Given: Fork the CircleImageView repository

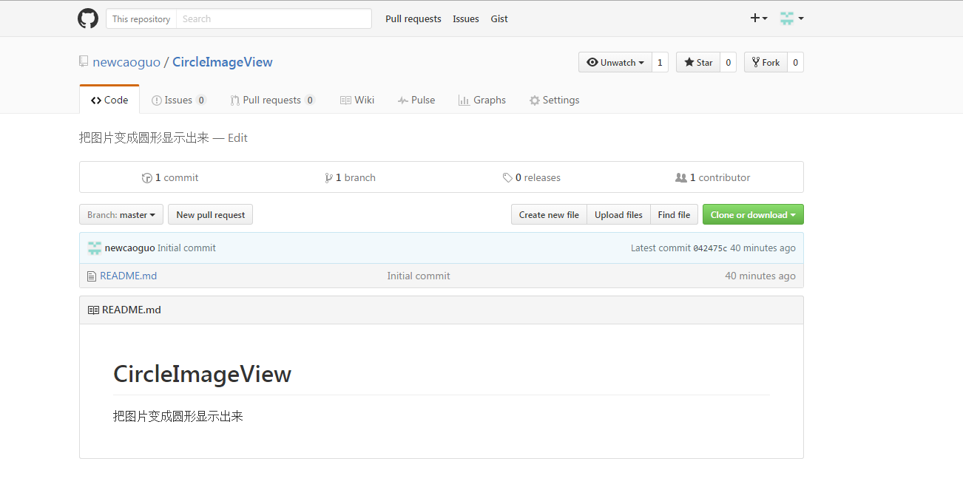Looking at the screenshot, I should click(x=766, y=63).
